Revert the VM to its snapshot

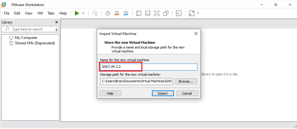(117, 13)
